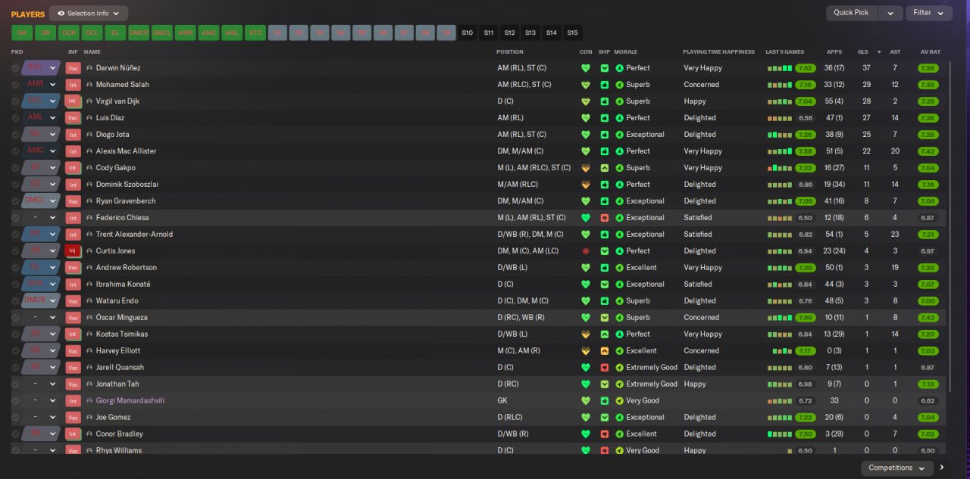
Task: Toggle picked check circle for Joe Gomez
Action: 15,418
